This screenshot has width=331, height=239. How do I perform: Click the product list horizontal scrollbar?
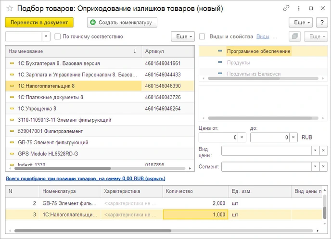100,168
